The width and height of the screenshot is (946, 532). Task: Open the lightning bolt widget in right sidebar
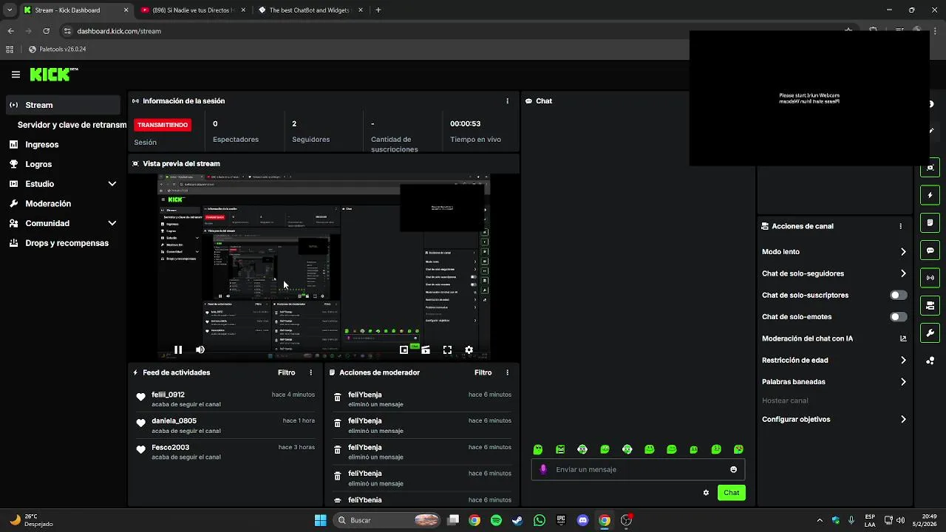(x=930, y=195)
